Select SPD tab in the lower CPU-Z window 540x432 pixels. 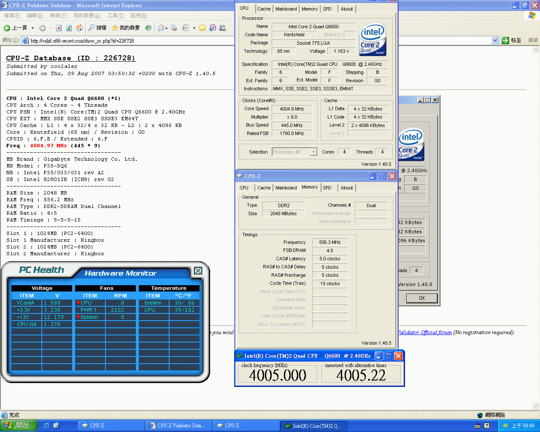click(x=327, y=188)
